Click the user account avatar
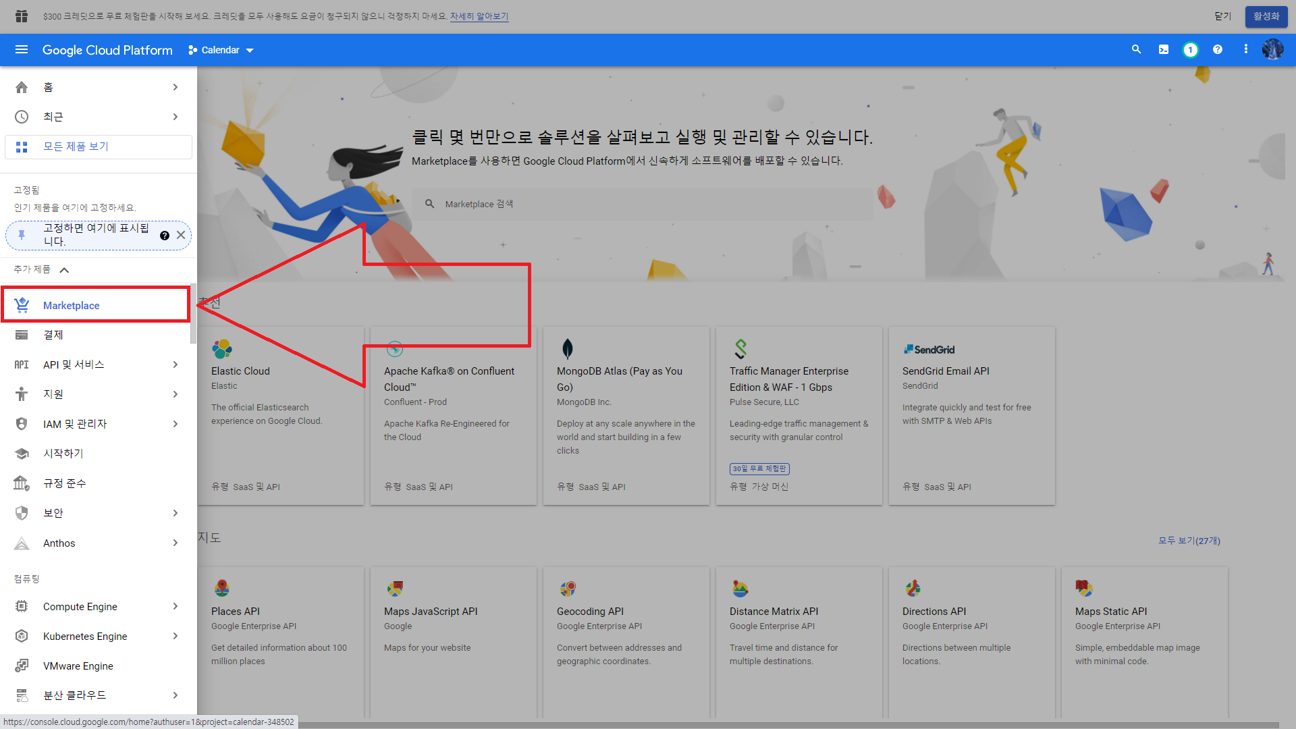1296x729 pixels. point(1272,50)
